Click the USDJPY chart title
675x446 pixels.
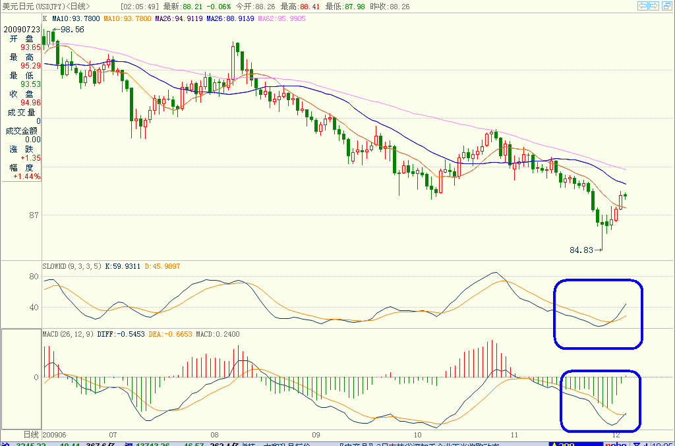pyautogui.click(x=46, y=7)
